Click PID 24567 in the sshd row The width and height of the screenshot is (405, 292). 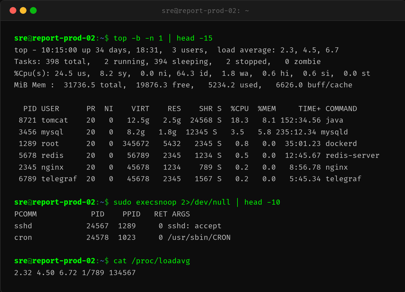98,226
